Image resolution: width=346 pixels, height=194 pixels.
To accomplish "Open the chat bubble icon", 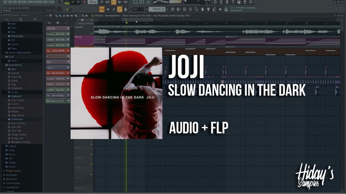I will (x=251, y=2).
